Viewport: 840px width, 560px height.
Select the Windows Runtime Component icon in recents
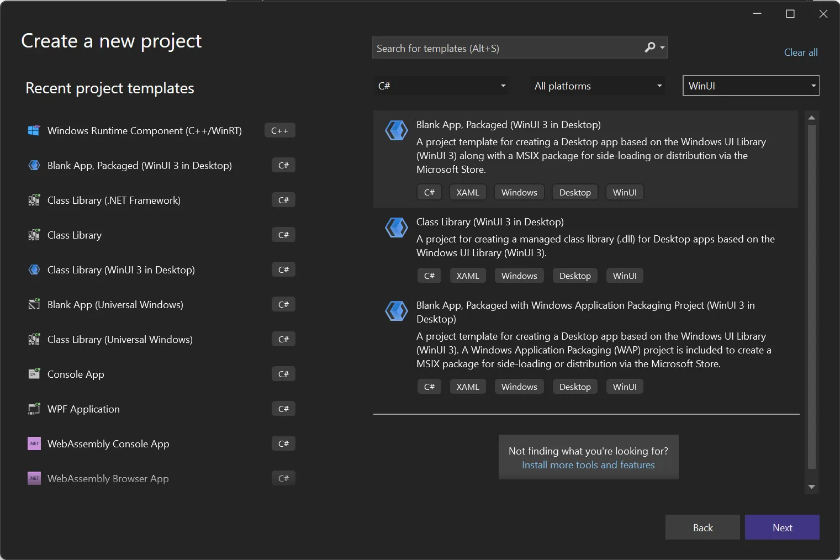(34, 130)
